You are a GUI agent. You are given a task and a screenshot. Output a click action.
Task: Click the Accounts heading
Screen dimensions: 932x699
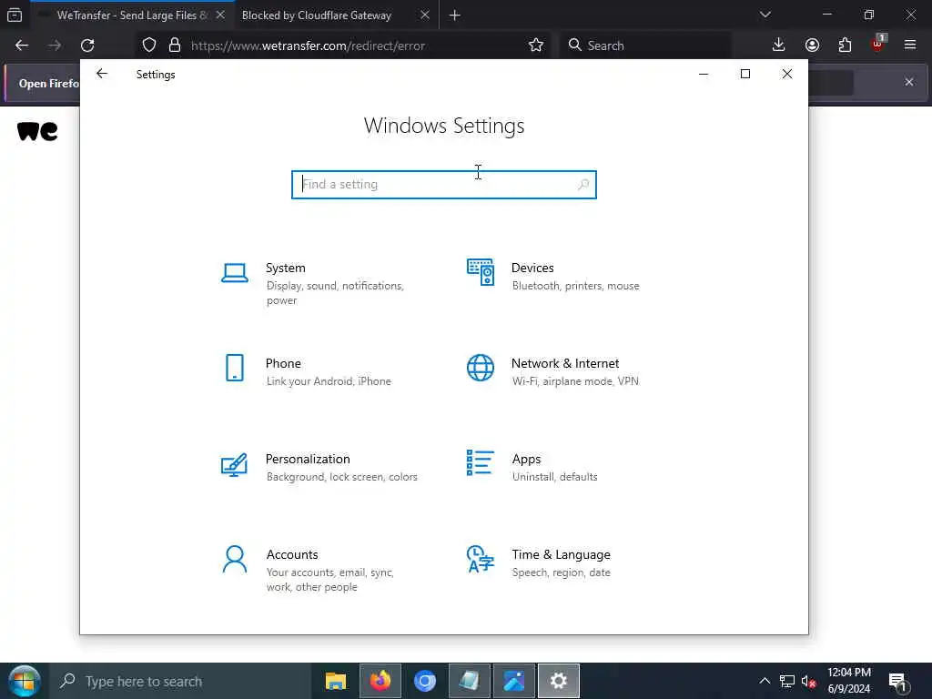point(292,554)
